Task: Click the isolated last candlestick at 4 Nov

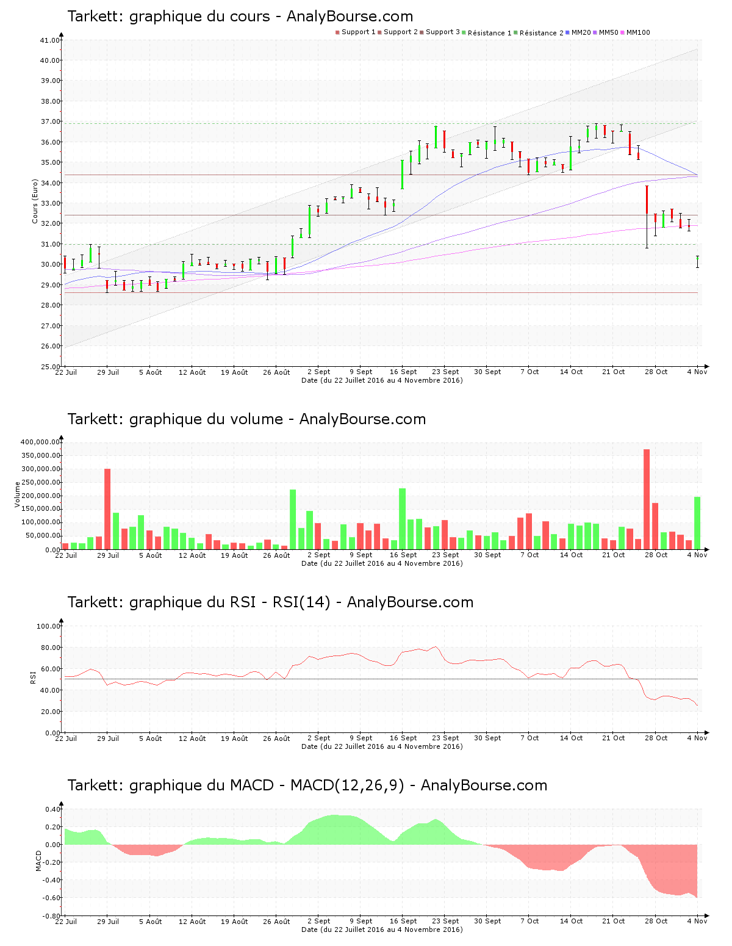Action: click(697, 262)
